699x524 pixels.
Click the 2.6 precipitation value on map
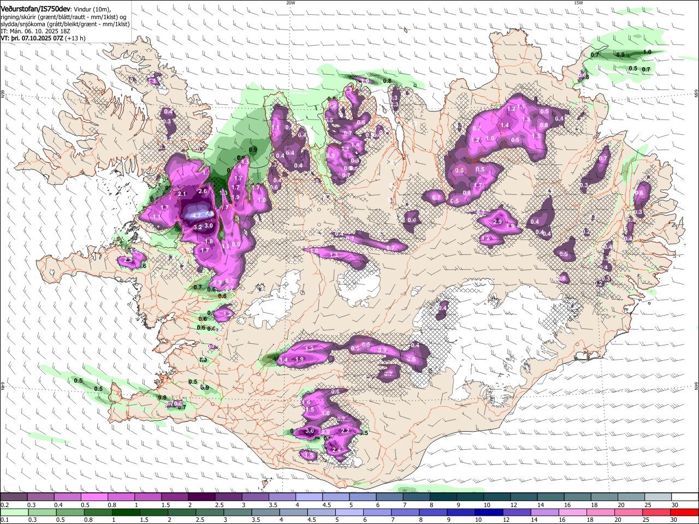(x=203, y=191)
